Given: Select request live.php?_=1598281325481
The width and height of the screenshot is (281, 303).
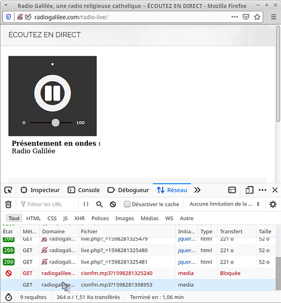Looking at the screenshot, I should [x=138, y=262].
